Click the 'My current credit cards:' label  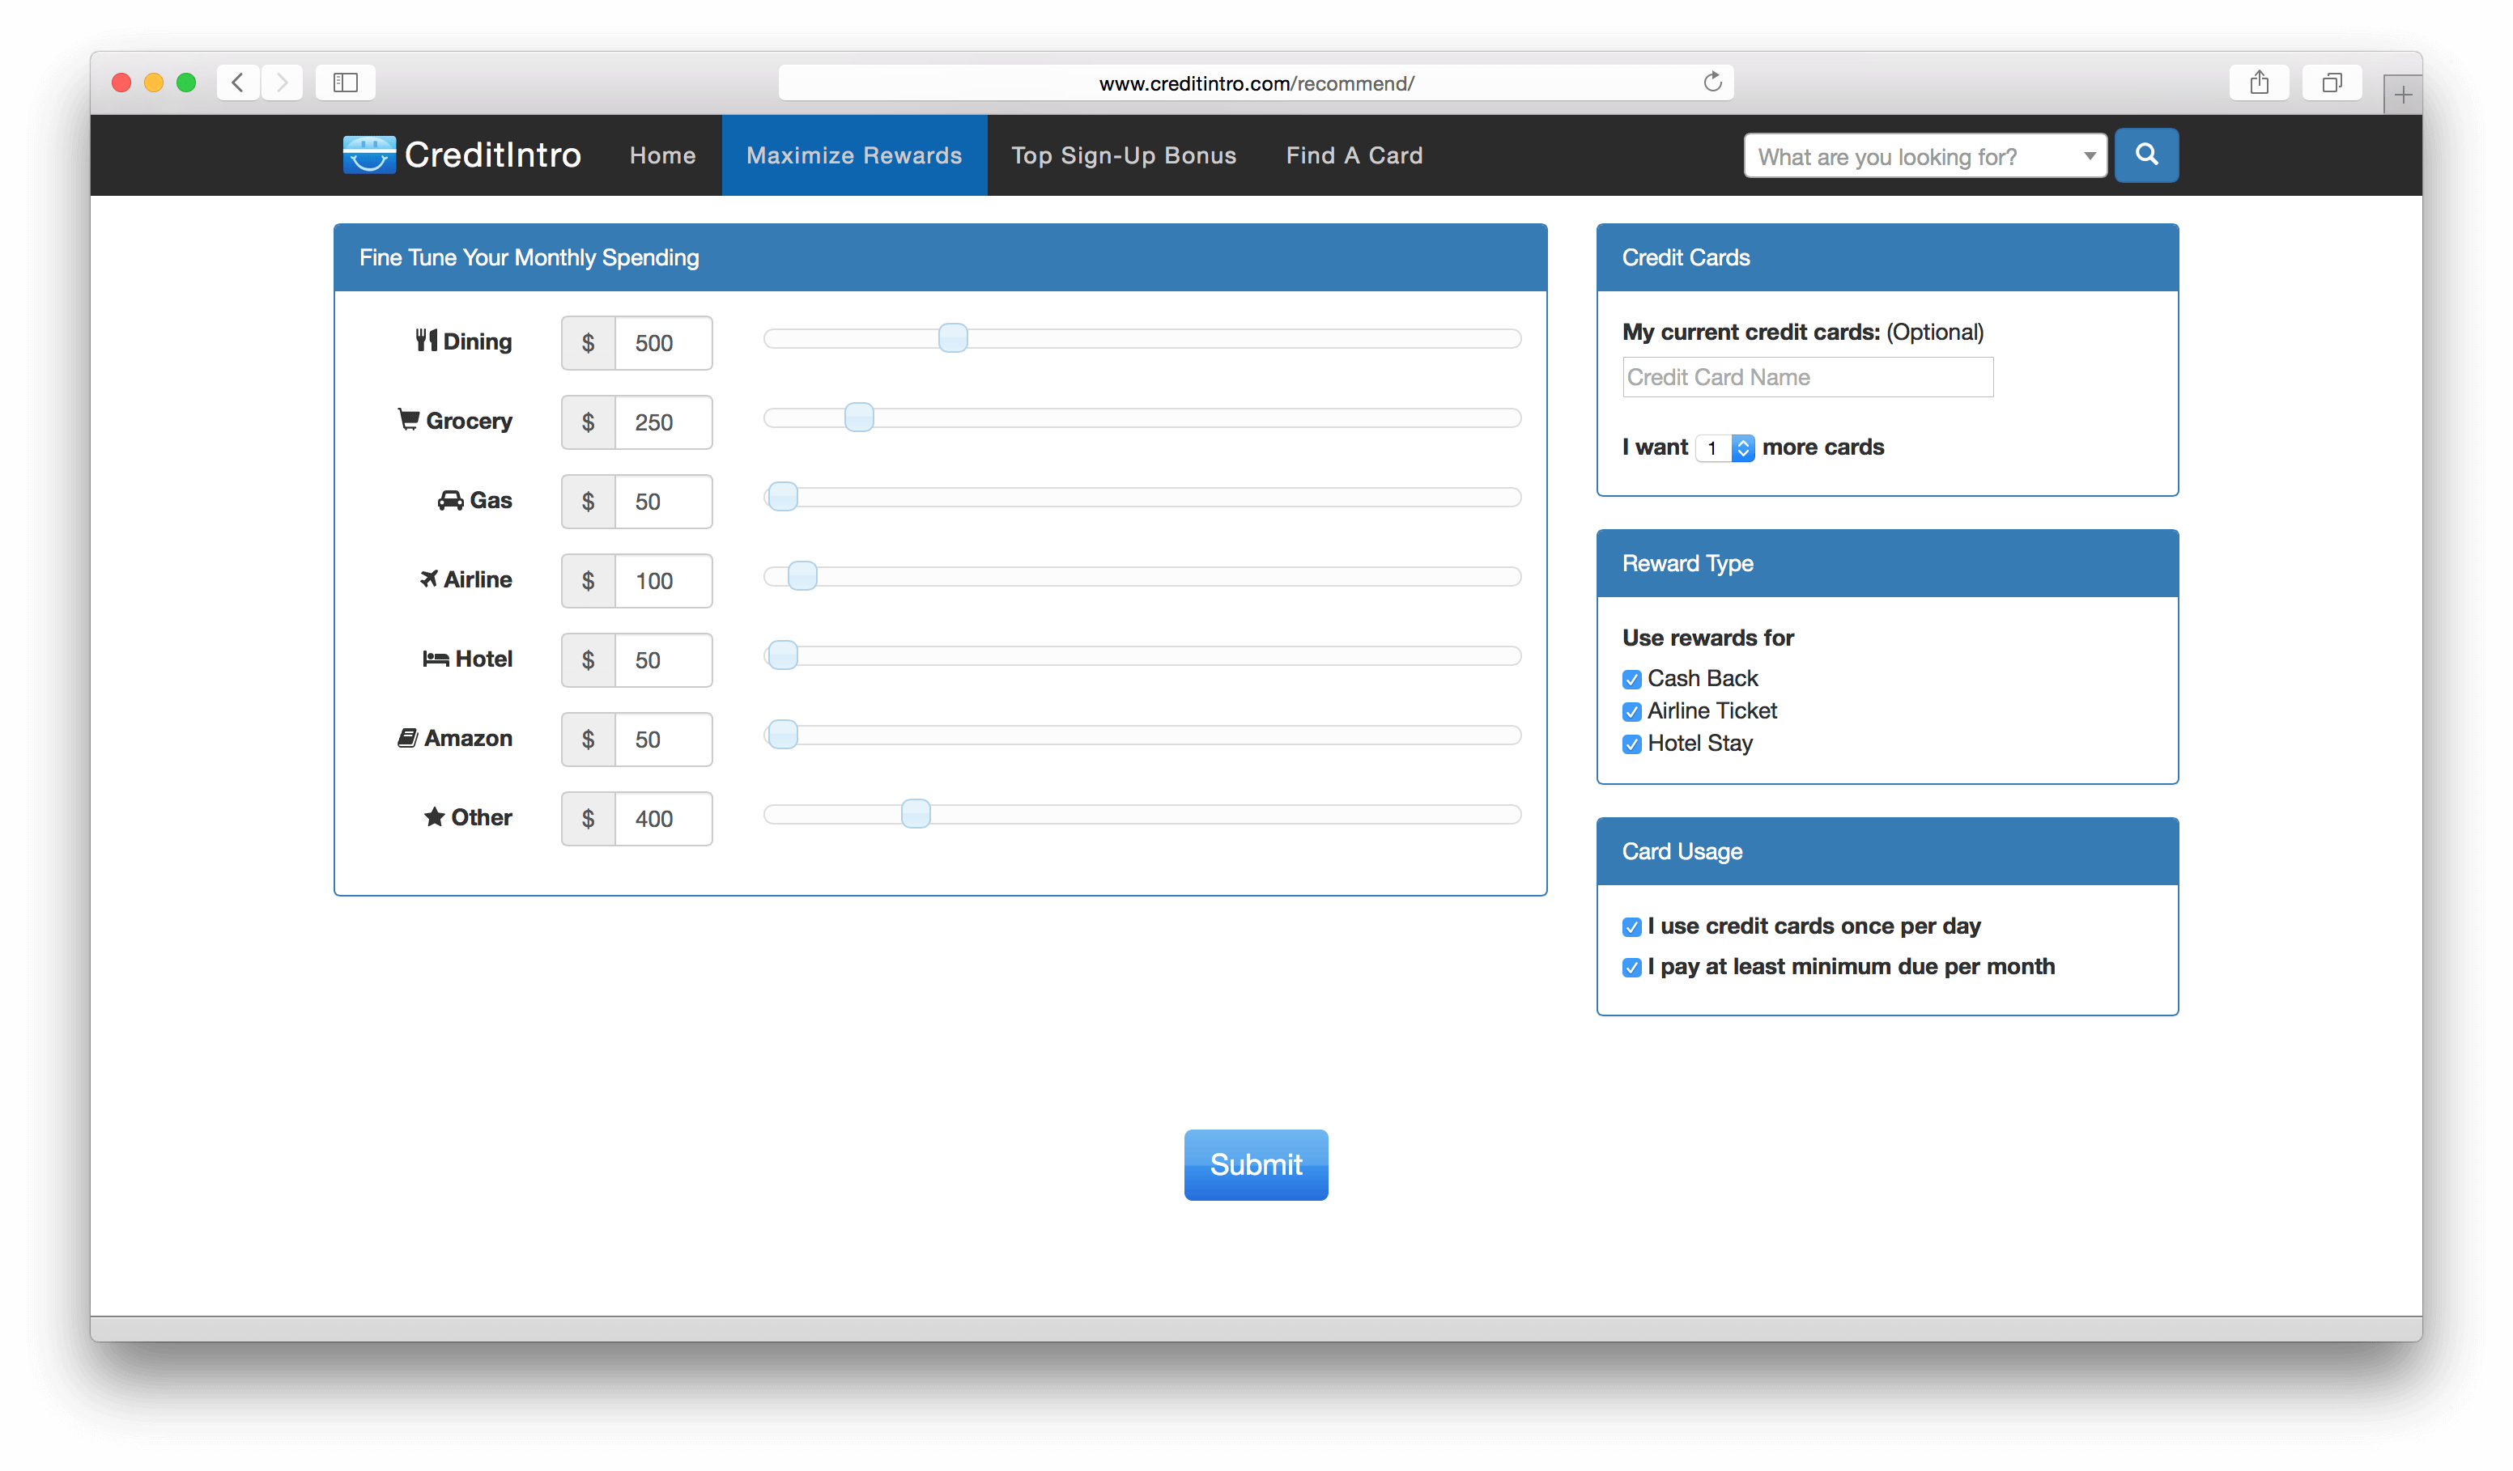point(1750,333)
